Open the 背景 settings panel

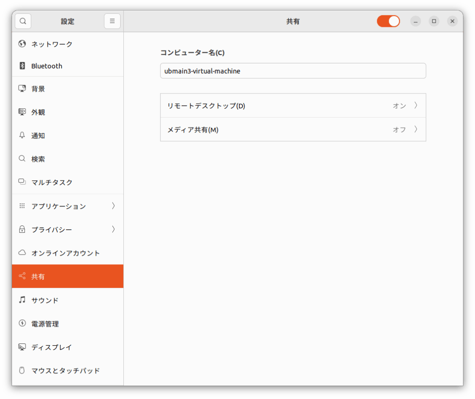68,88
